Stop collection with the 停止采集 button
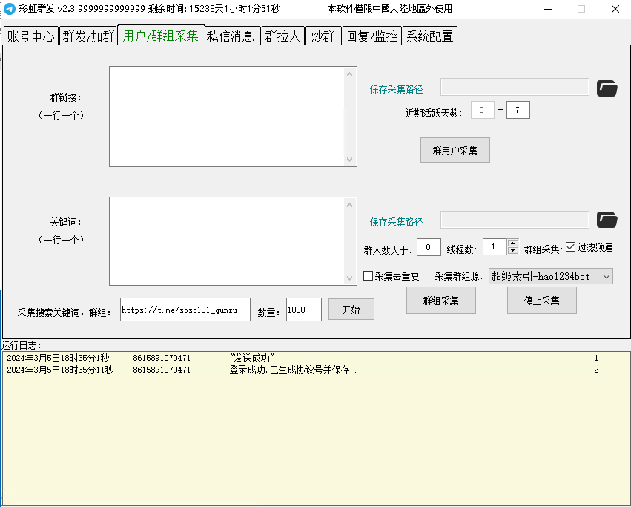This screenshot has width=631, height=507. point(541,301)
